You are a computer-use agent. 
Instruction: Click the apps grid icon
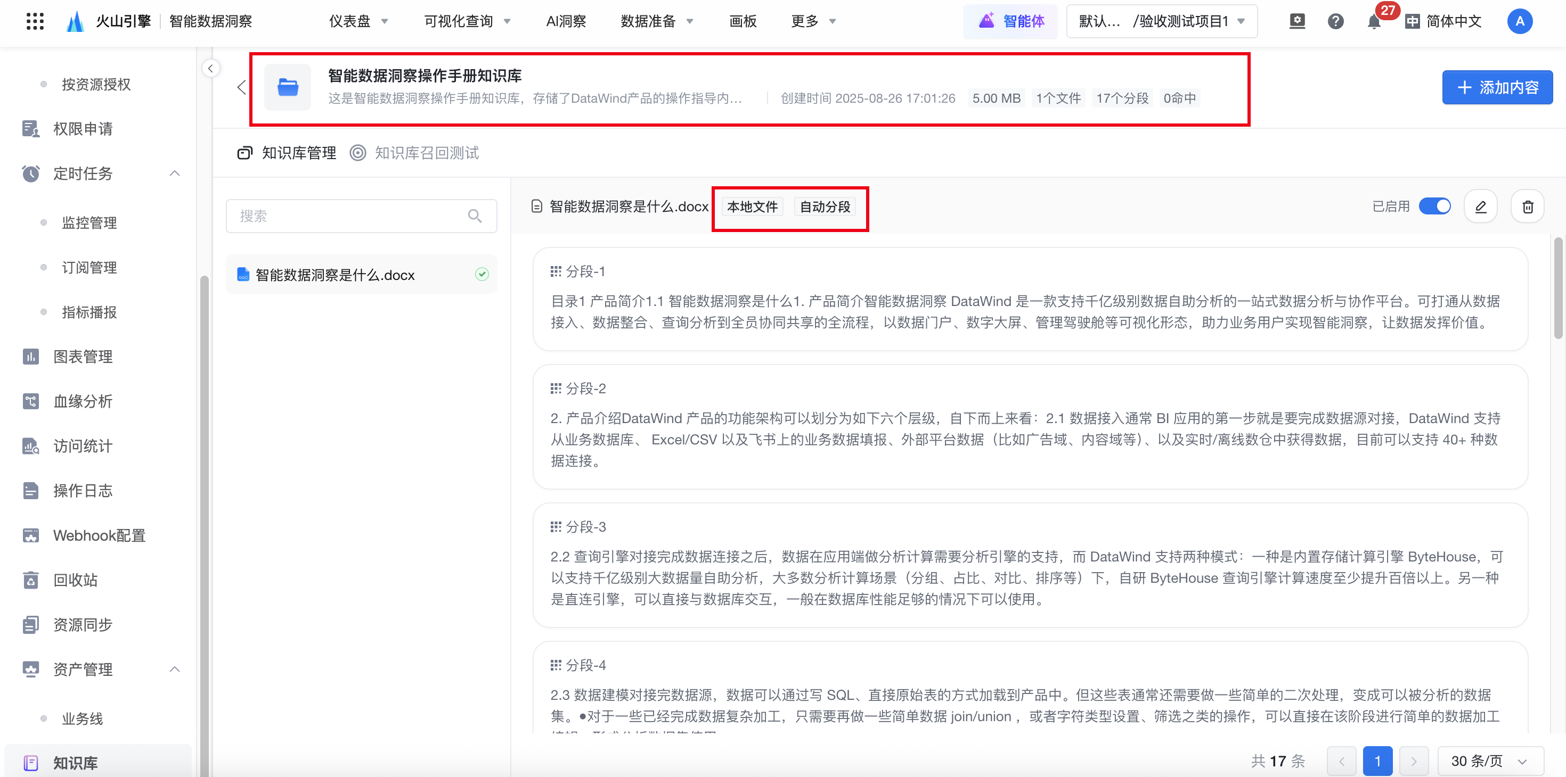coord(35,21)
